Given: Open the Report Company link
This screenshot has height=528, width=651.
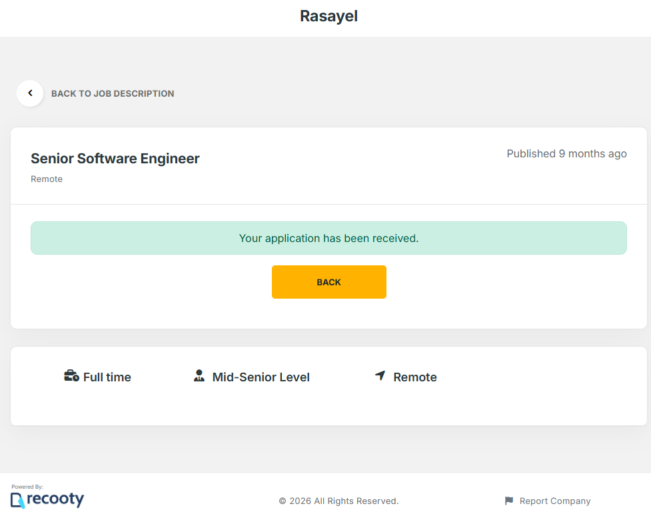Looking at the screenshot, I should coord(554,501).
